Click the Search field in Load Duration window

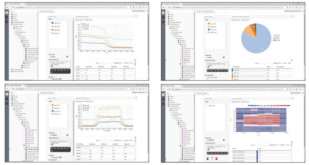tap(106, 63)
